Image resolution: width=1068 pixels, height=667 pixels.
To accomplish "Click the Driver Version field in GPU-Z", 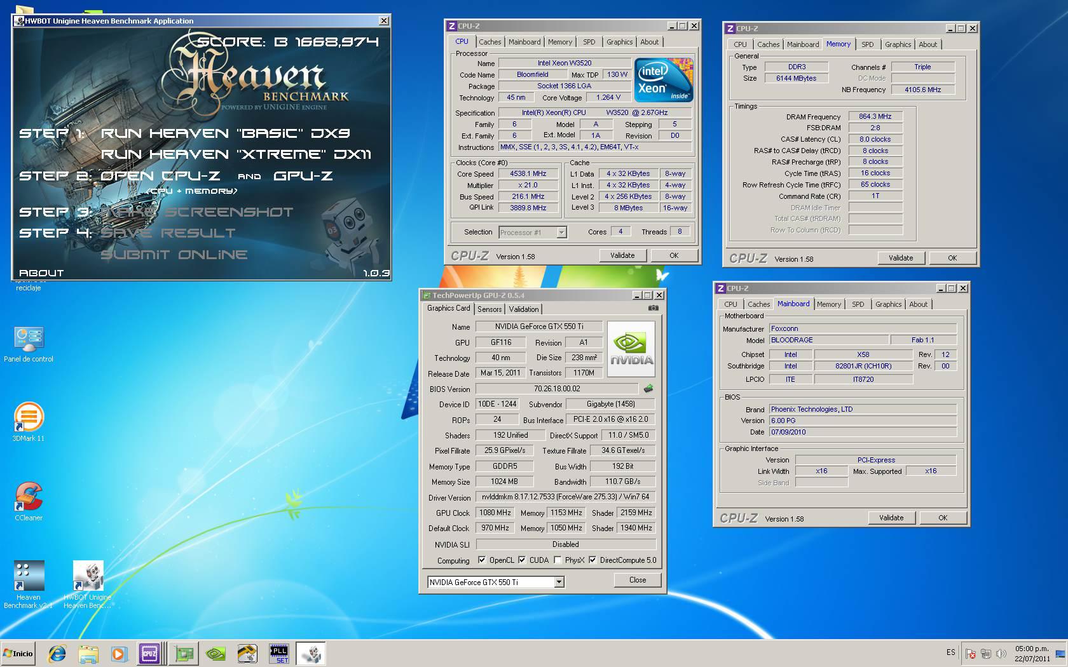I will [566, 497].
